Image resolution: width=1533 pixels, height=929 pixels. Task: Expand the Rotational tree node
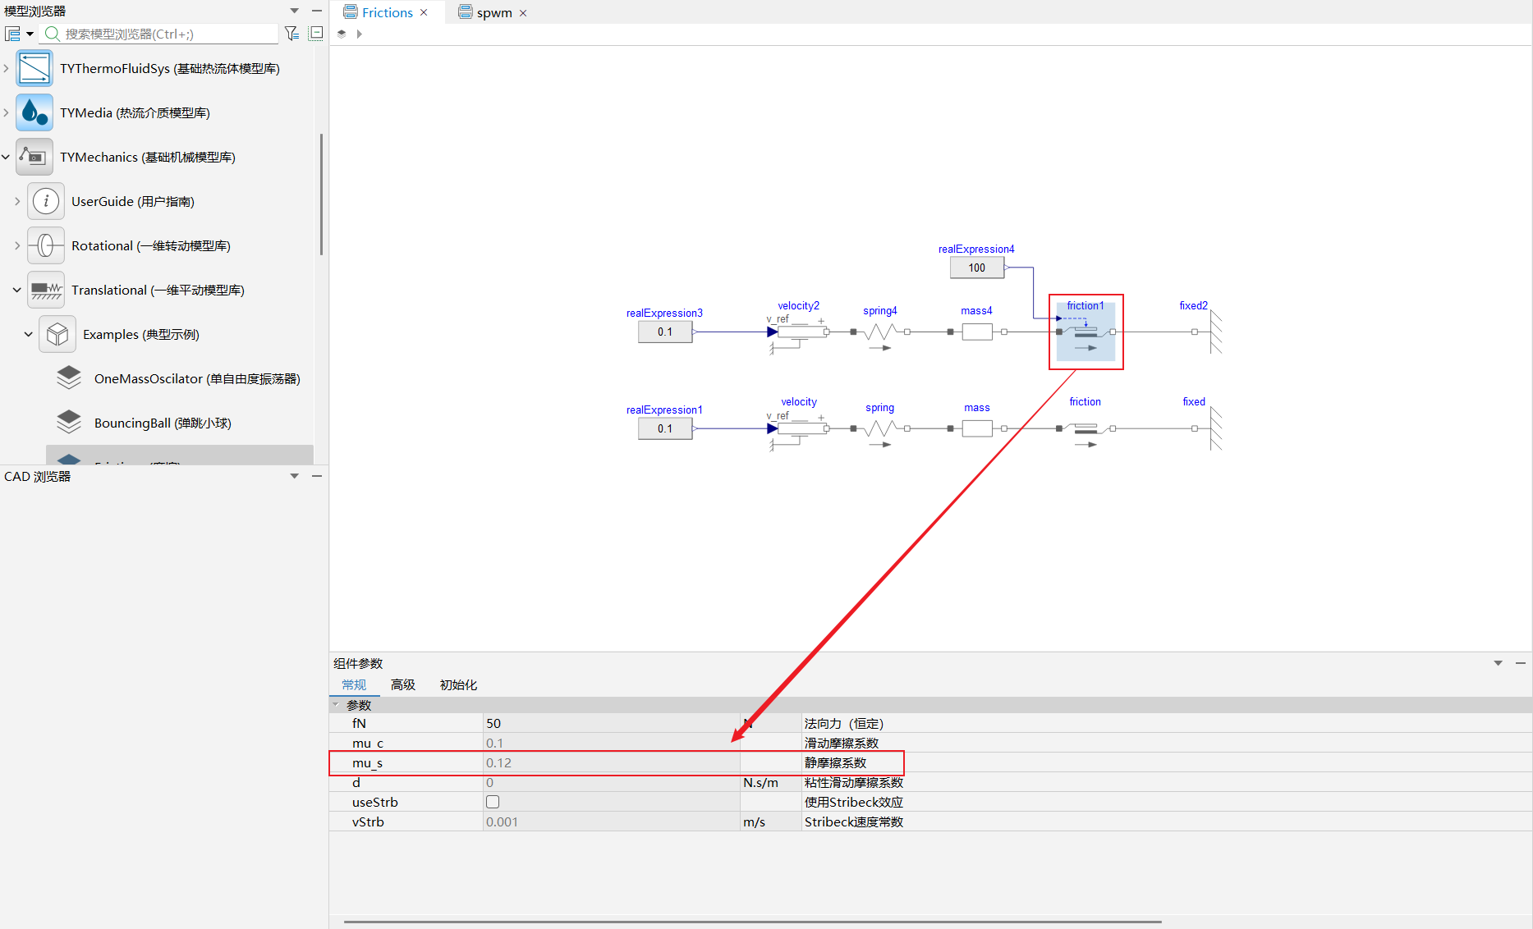point(17,245)
